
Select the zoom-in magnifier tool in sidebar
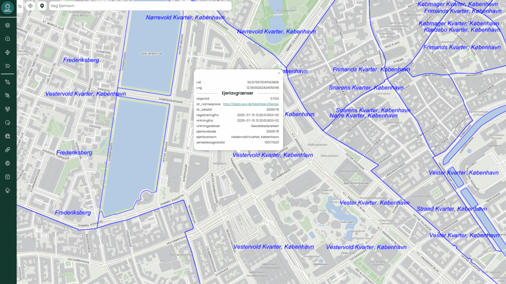(x=7, y=39)
